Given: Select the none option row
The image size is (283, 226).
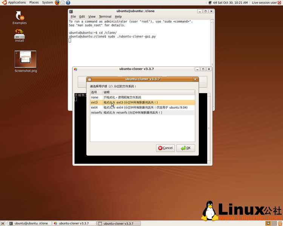Looking at the screenshot, I should click(142, 97).
